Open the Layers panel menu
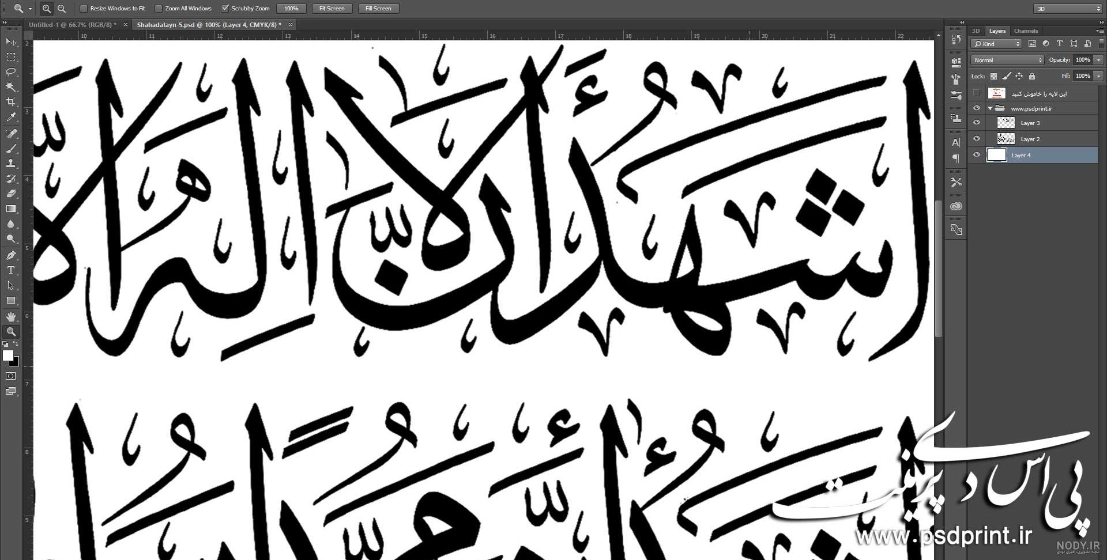 (1100, 31)
